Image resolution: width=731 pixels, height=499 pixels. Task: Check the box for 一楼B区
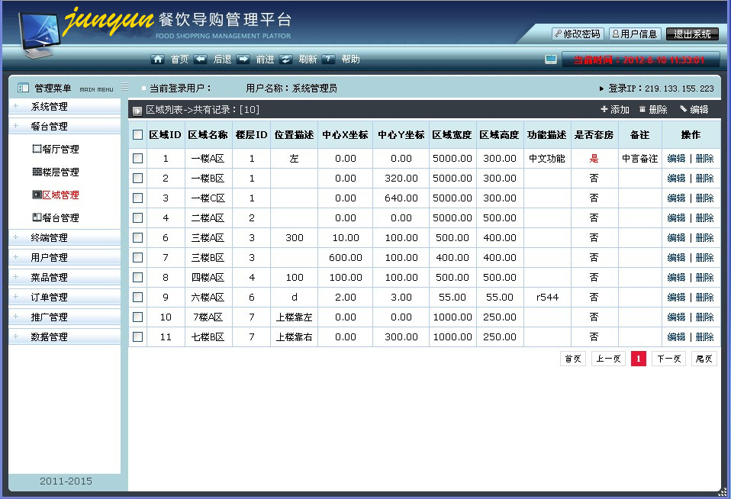click(x=137, y=178)
